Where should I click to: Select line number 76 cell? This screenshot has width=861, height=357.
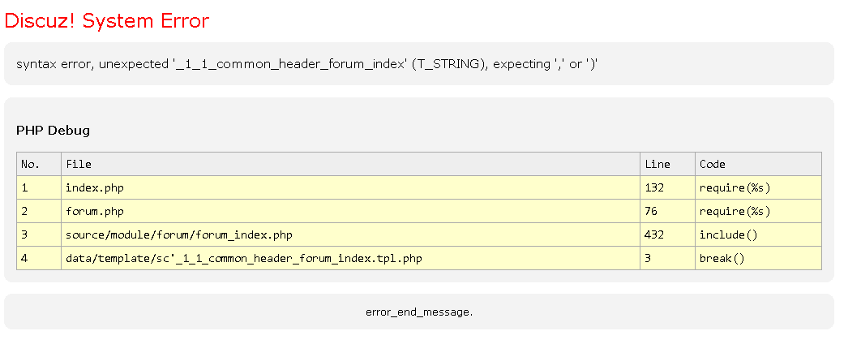[x=651, y=211]
